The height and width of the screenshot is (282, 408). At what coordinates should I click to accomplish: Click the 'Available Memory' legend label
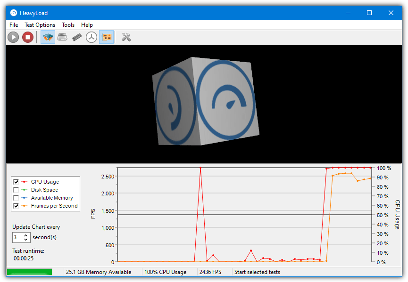point(52,198)
